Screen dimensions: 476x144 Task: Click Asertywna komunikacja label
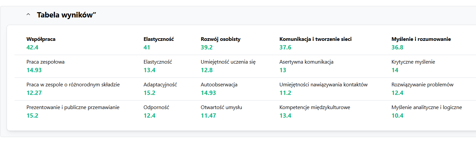[x=306, y=62]
